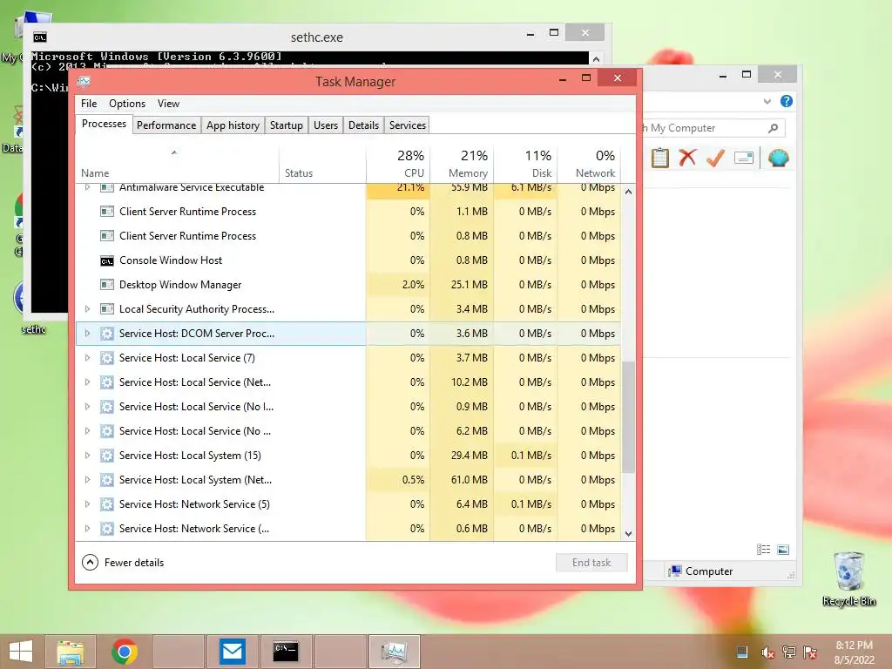Click the 61.0 MB memory value cell
Screen dimensions: 892x669
(x=462, y=480)
